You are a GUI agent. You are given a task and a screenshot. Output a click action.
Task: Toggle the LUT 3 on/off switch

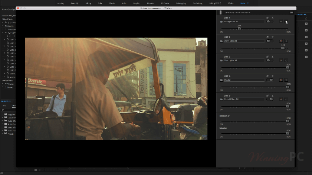(x=270, y=61)
